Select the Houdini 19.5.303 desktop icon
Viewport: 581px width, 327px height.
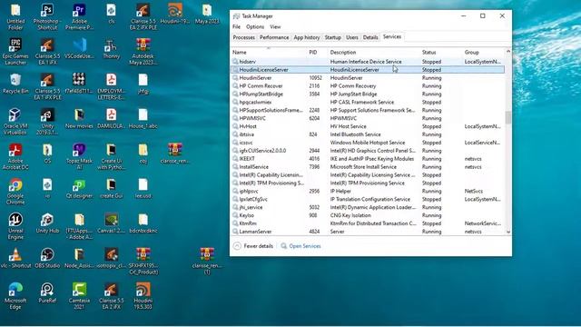143,296
